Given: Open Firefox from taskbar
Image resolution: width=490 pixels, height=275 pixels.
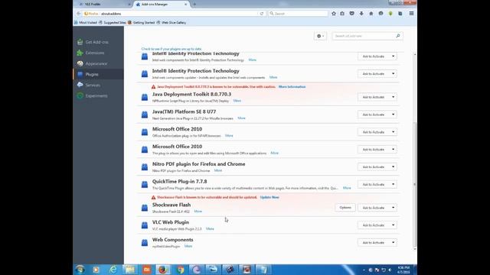Looking at the screenshot, I should click(x=162, y=270).
